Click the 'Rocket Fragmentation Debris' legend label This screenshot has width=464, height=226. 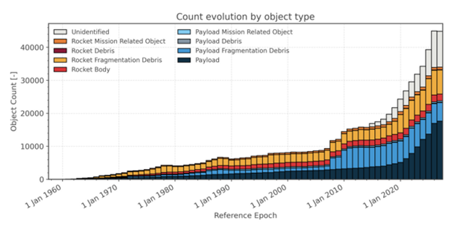[117, 60]
